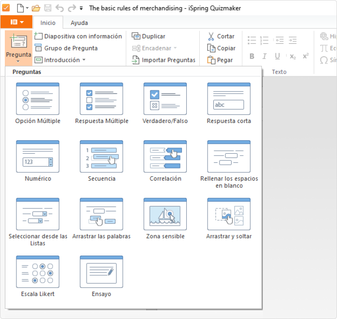Open the Encadenar dropdown

(155, 48)
